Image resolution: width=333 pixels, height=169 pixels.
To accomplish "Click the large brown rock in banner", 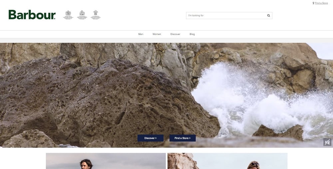I will pyautogui.click(x=100, y=100).
